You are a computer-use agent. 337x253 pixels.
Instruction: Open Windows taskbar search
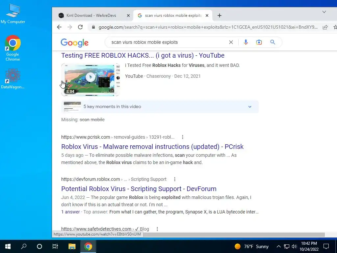[24, 246]
